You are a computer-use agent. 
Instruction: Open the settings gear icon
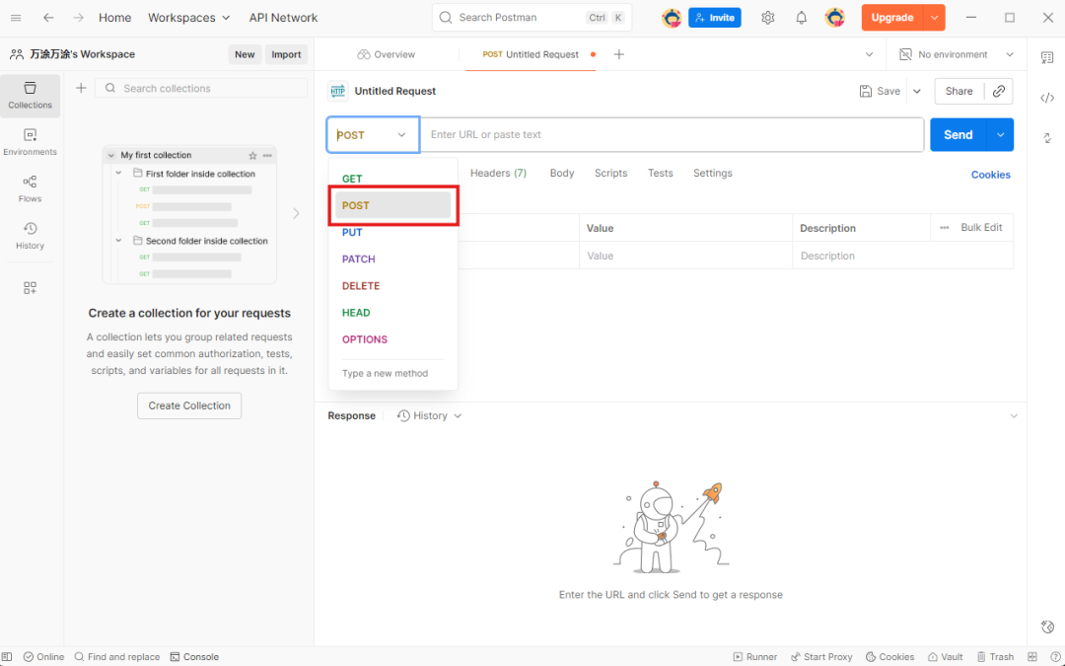(768, 18)
